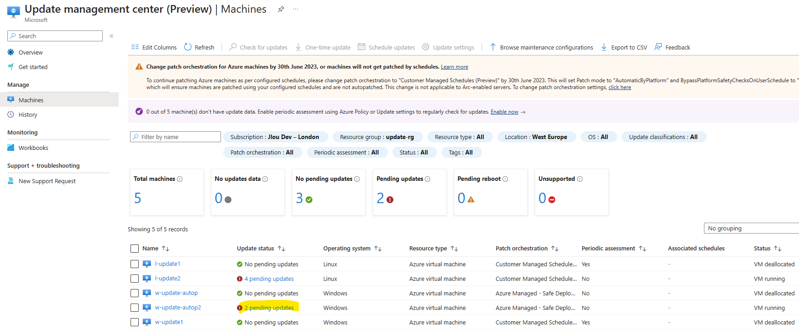This screenshot has height=334, width=799.
Task: Sort by Update status column arrows
Action: pyautogui.click(x=281, y=249)
